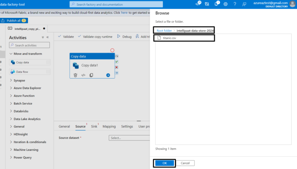Viewport: 297px width, 169px height.
Task: Switch to the Settings tab
Action: click(x=127, y=126)
